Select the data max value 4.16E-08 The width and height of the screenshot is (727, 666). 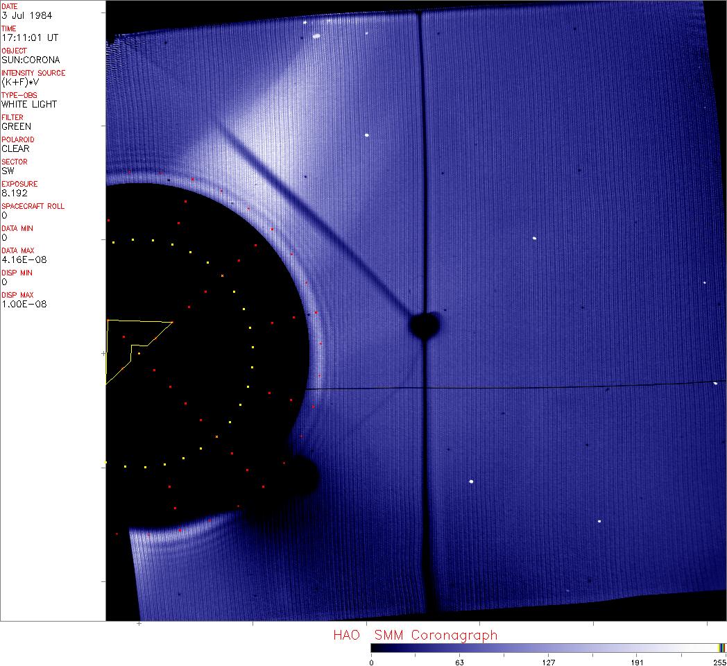pos(22,259)
